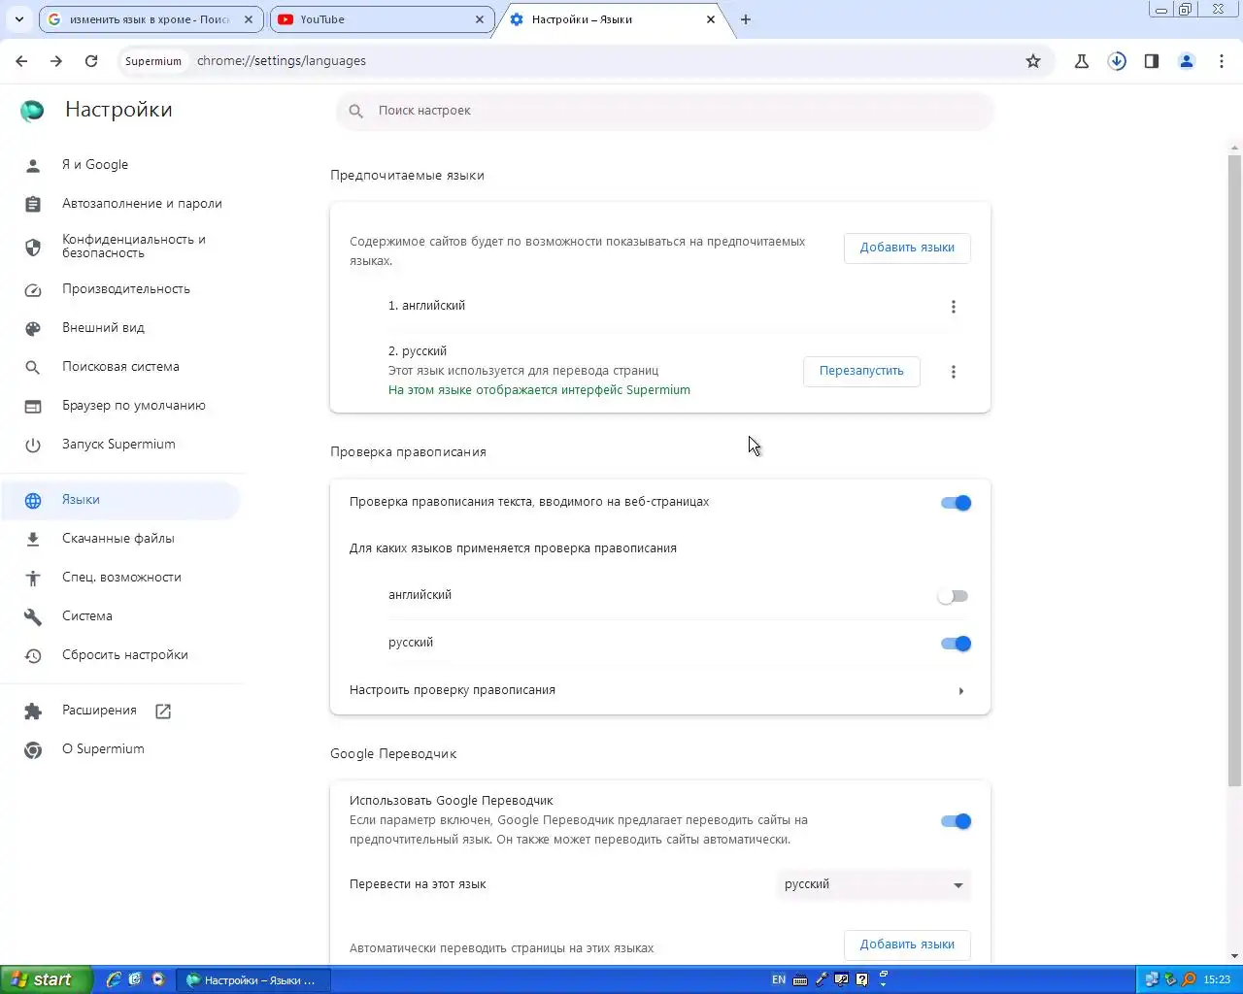
Task: Click the Supermium logo next to Настройки
Action: [x=32, y=111]
